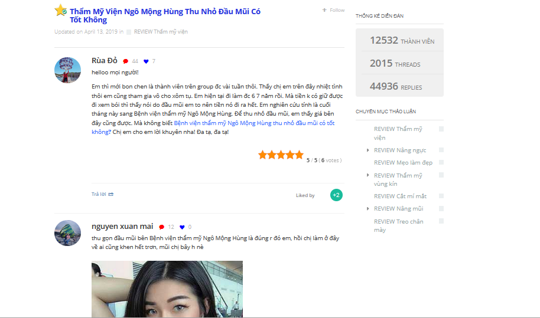The height and width of the screenshot is (318, 540).
Task: Expand the REVIEW Thẩm mỹ vùng kín category
Action: click(x=368, y=175)
